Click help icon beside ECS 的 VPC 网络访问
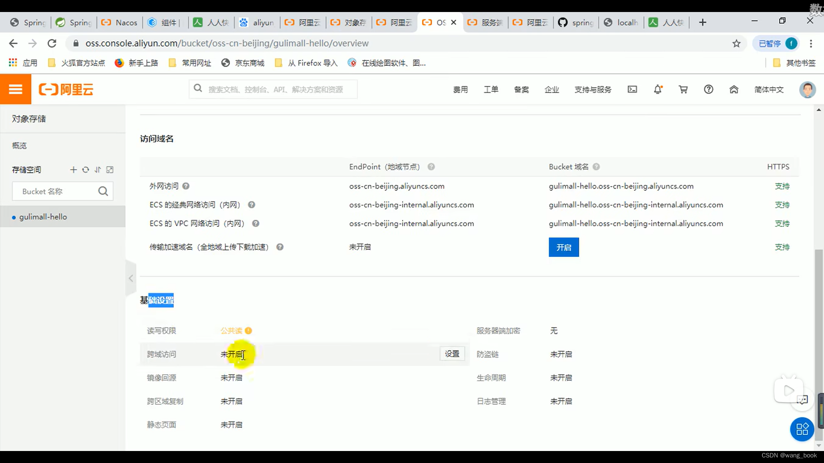 255,223
